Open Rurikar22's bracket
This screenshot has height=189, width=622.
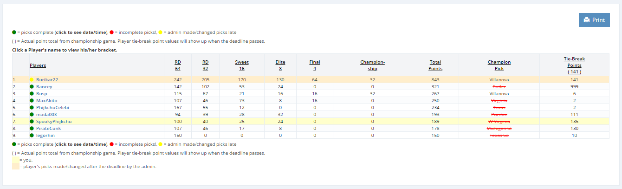pos(47,79)
